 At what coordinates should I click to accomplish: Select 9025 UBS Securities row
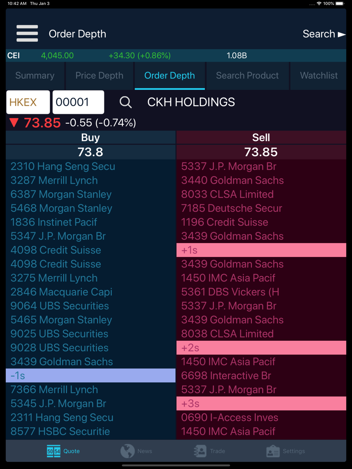click(90, 334)
